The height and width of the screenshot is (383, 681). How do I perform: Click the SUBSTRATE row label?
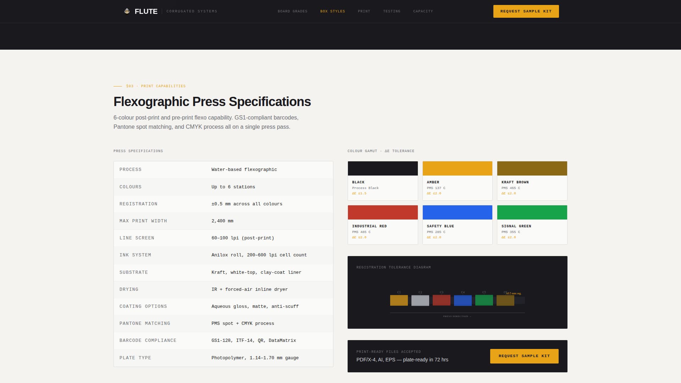coord(134,272)
